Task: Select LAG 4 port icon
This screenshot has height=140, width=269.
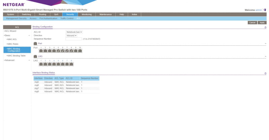Action: tap(54, 64)
